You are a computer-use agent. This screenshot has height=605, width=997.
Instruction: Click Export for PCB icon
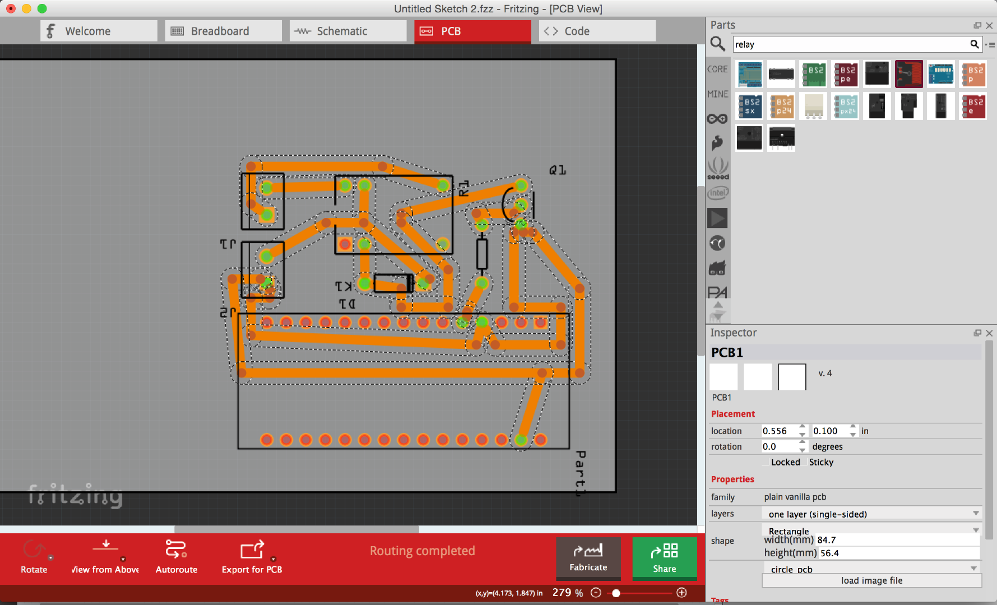coord(252,550)
